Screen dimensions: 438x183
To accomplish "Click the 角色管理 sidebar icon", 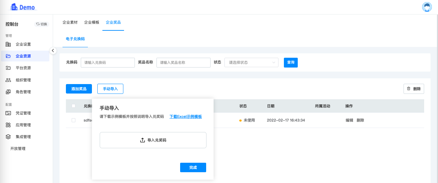I will pos(8,92).
